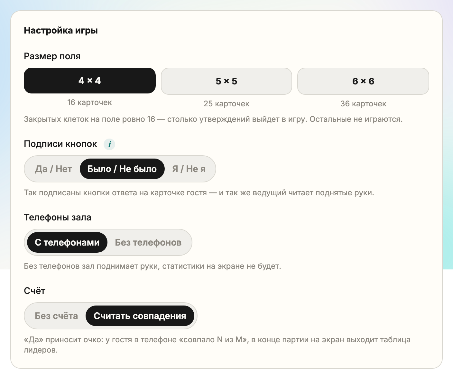Activate Считать совпадения scoring
The image size is (453, 379).
(140, 316)
